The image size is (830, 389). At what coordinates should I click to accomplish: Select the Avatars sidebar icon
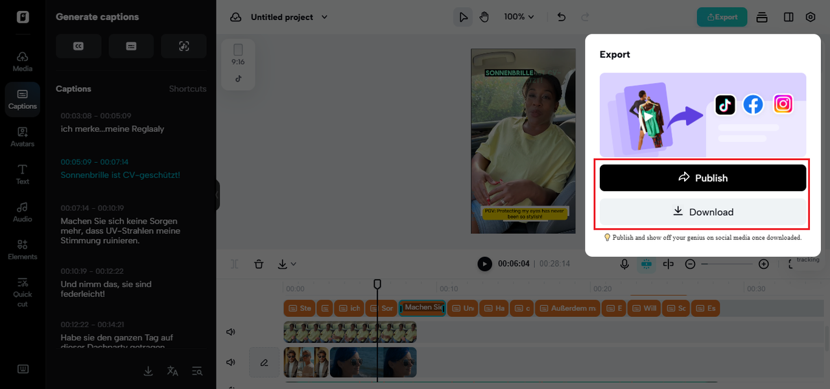click(x=22, y=136)
